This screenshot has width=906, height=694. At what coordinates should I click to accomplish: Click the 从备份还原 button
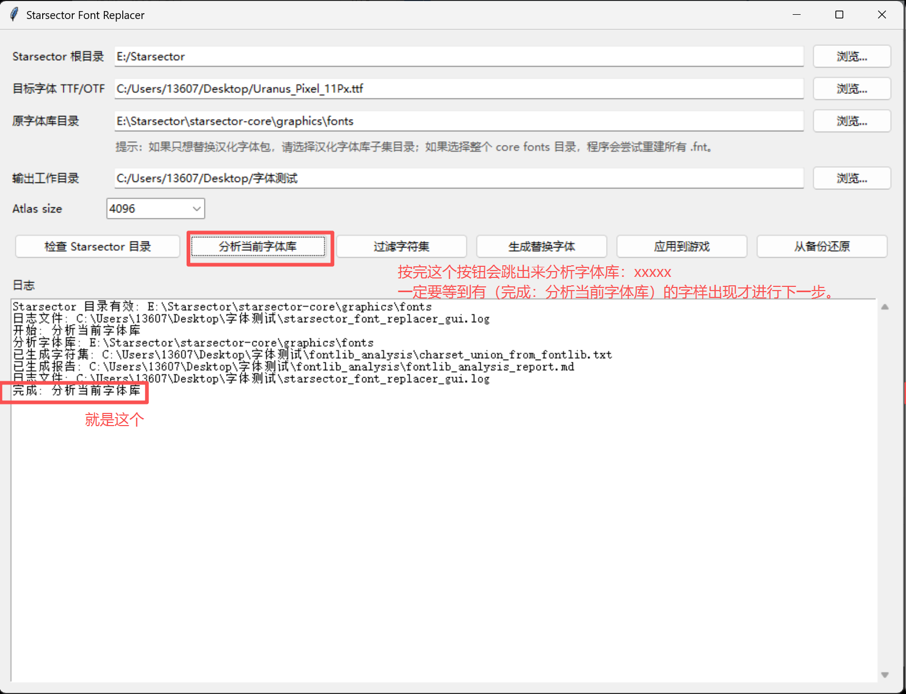[822, 246]
